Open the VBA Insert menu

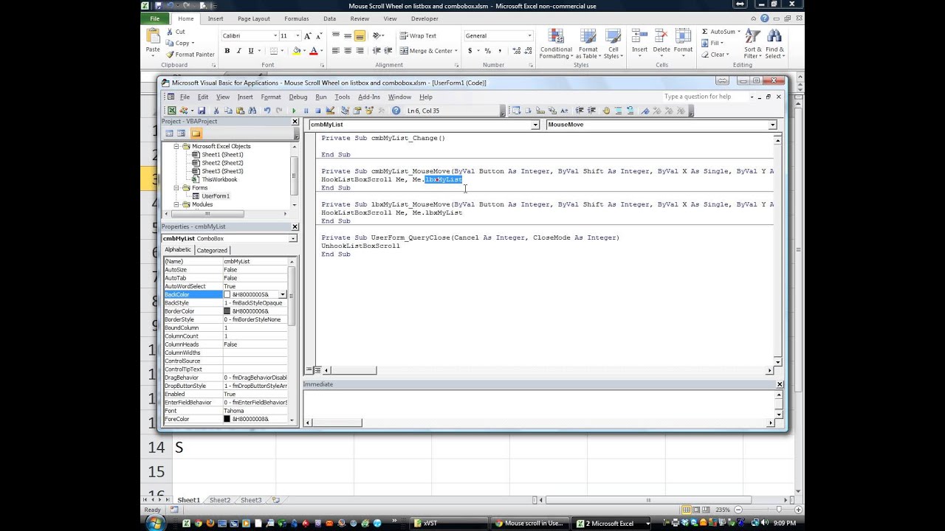pyautogui.click(x=245, y=97)
